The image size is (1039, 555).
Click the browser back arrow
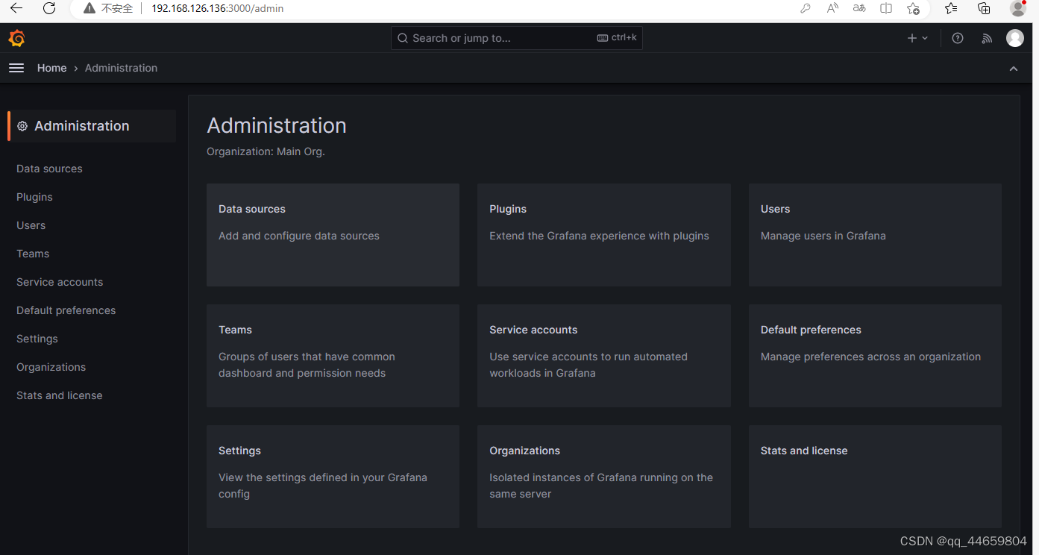16,8
